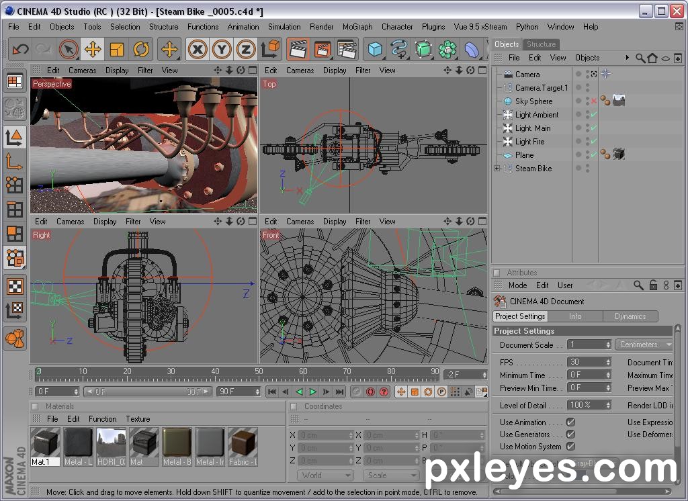Image resolution: width=688 pixels, height=501 pixels.
Task: Play animation forwards
Action: tap(313, 392)
